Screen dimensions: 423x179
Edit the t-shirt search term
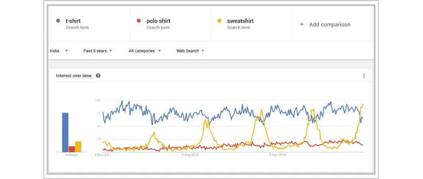(x=74, y=21)
